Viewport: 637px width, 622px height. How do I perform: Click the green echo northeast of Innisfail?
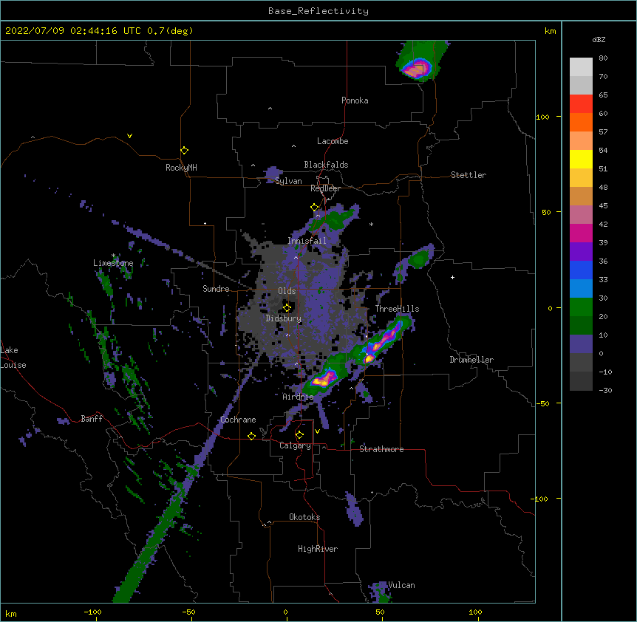point(336,220)
